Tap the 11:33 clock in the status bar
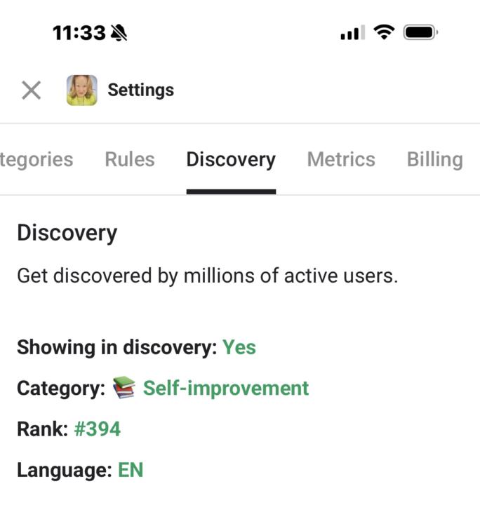The width and height of the screenshot is (480, 505). tap(79, 32)
